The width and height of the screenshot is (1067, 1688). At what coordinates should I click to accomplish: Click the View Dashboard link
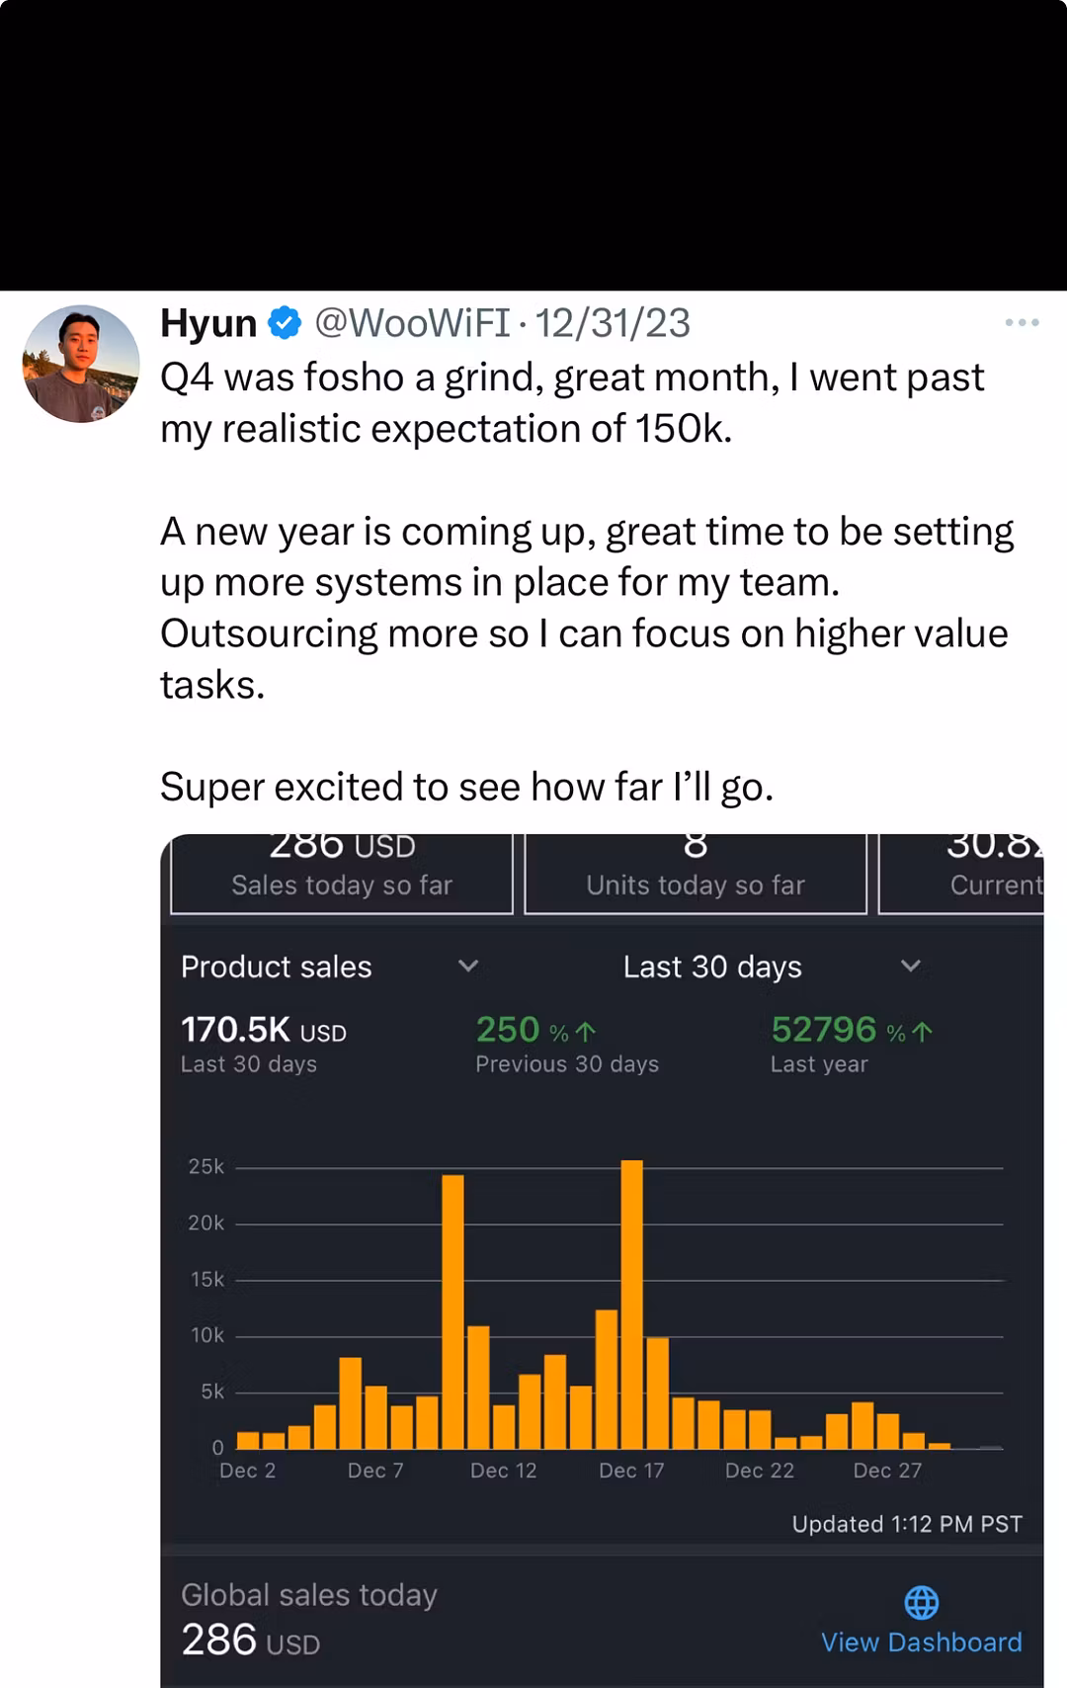tap(921, 1643)
